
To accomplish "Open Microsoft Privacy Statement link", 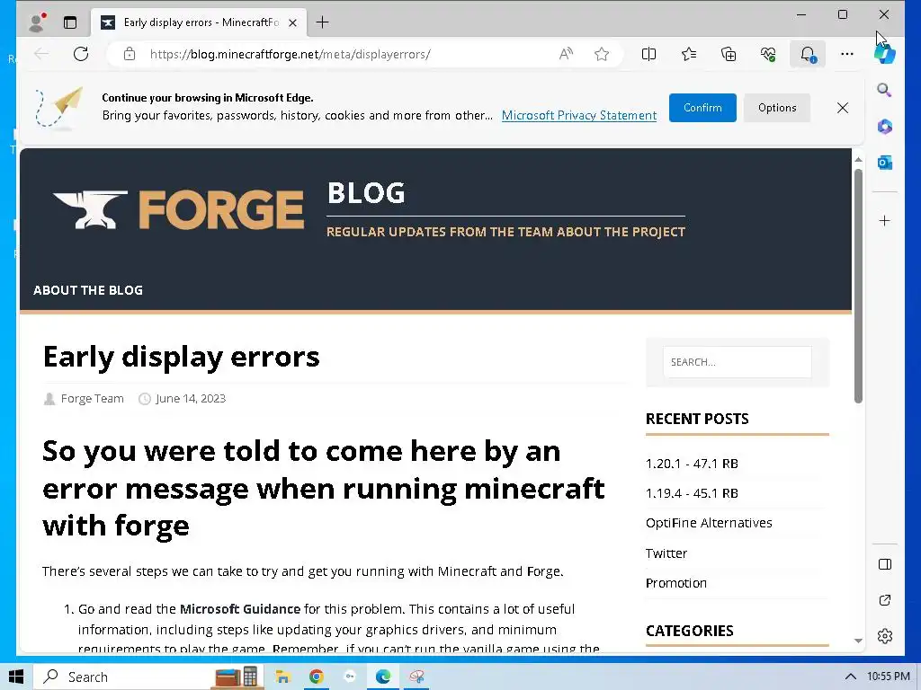I will [579, 116].
